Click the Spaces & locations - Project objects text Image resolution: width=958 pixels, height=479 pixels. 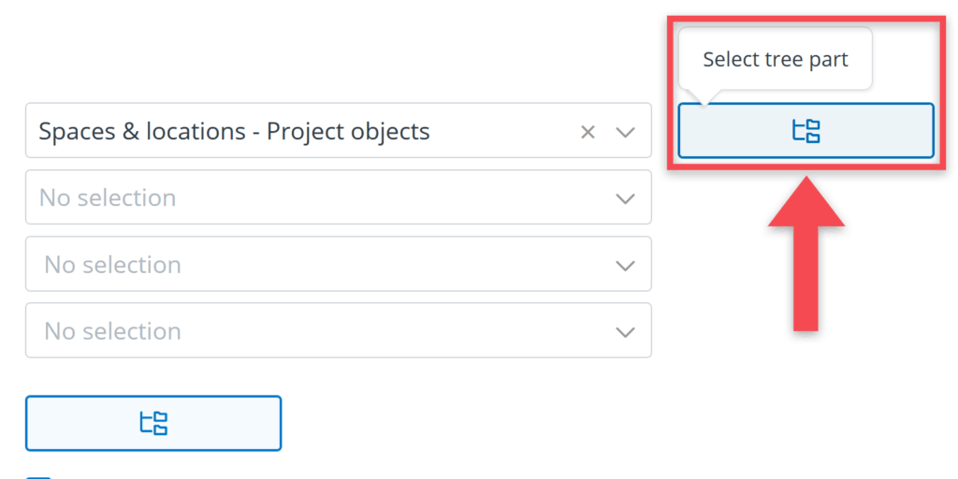(234, 131)
